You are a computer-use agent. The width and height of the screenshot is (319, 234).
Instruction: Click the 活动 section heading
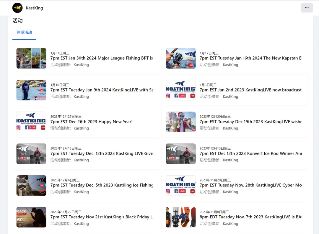[x=17, y=21]
